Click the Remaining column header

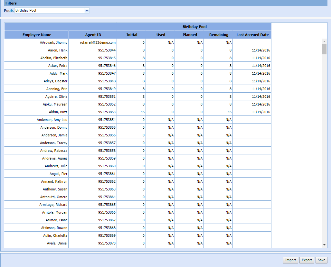(x=219, y=35)
